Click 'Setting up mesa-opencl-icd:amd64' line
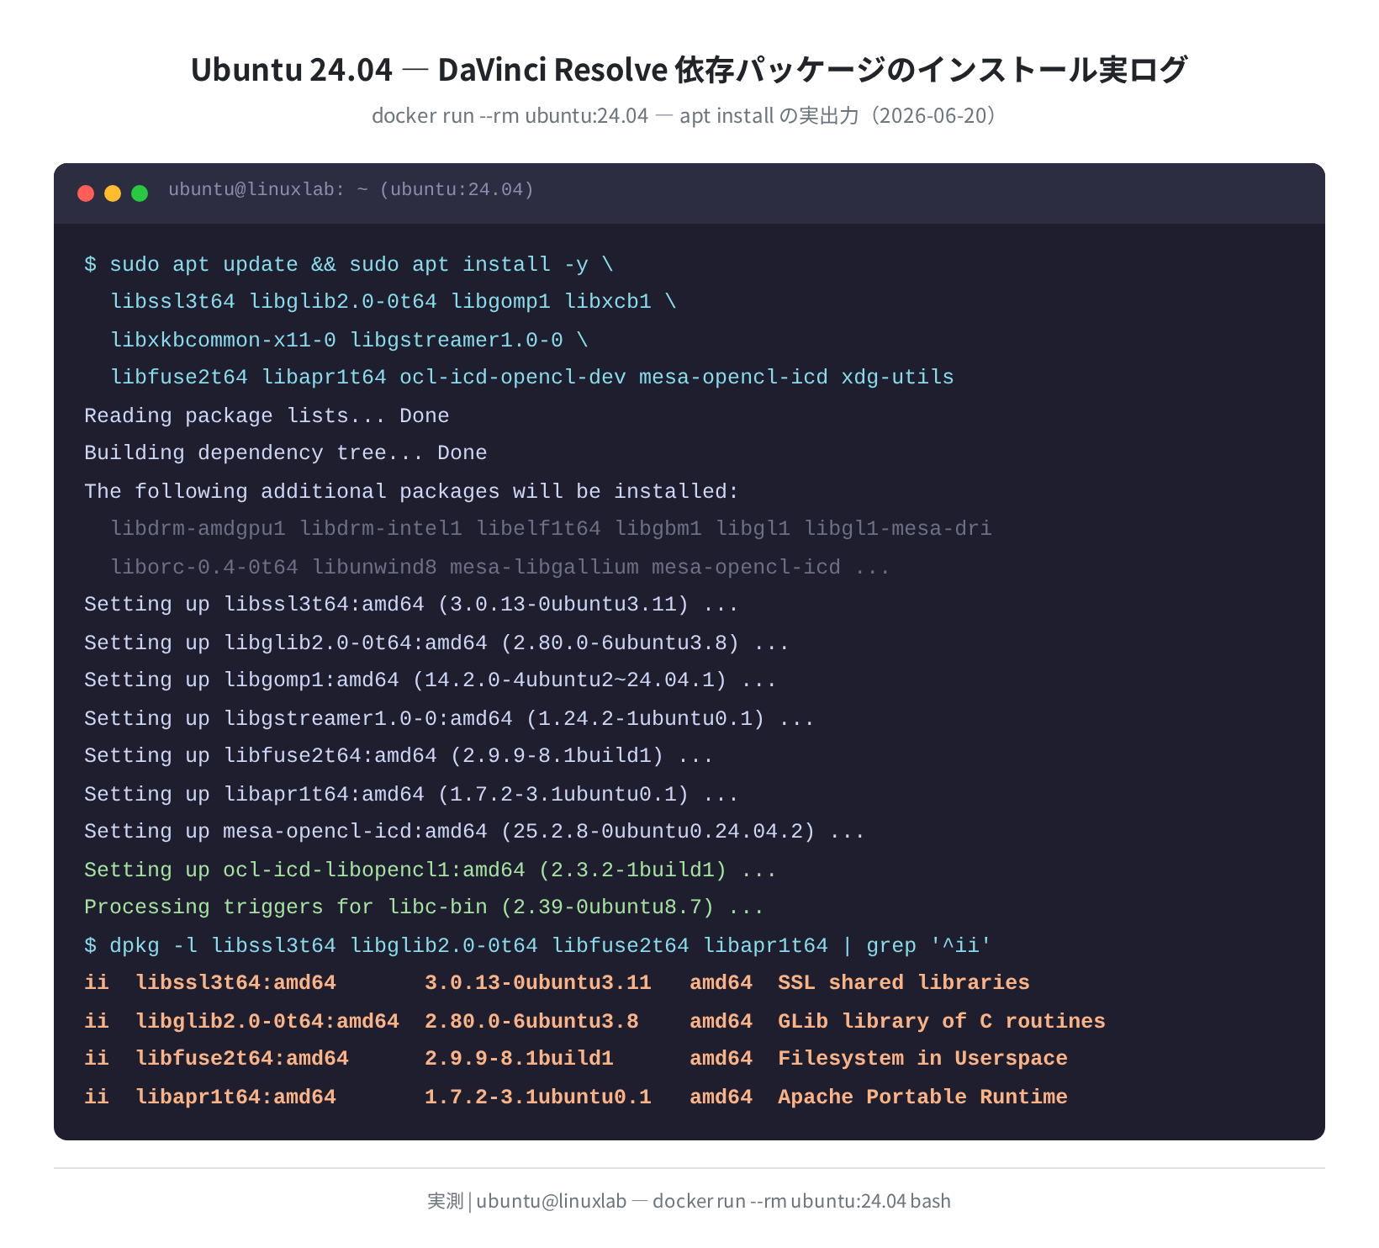Image resolution: width=1379 pixels, height=1248 pixels. [475, 832]
